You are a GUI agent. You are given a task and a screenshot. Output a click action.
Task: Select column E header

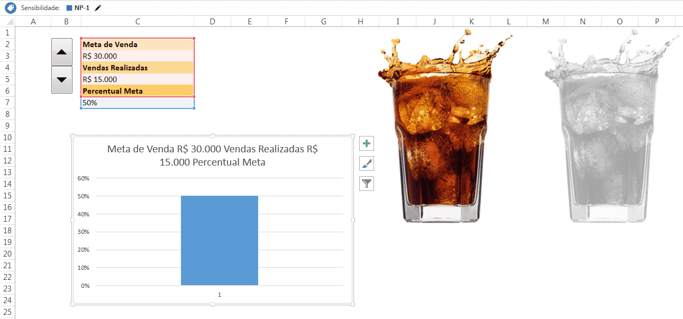[x=249, y=21]
